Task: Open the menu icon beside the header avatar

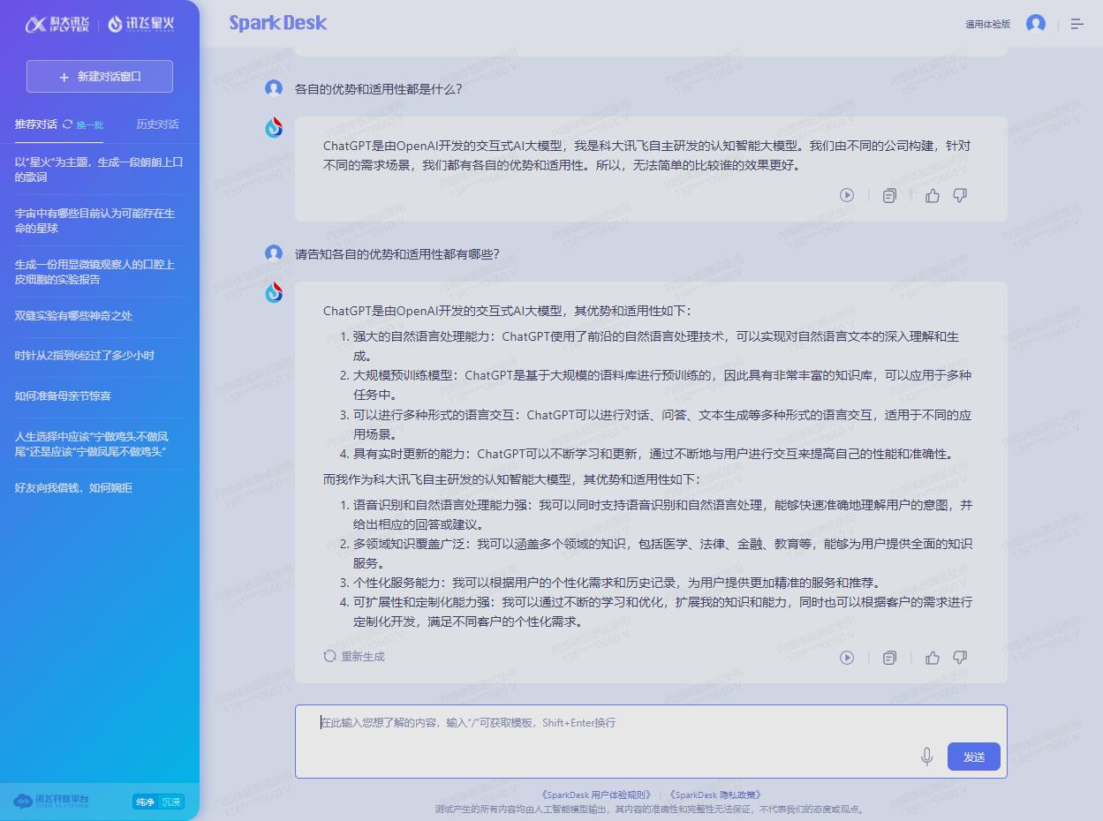Action: coord(1077,25)
